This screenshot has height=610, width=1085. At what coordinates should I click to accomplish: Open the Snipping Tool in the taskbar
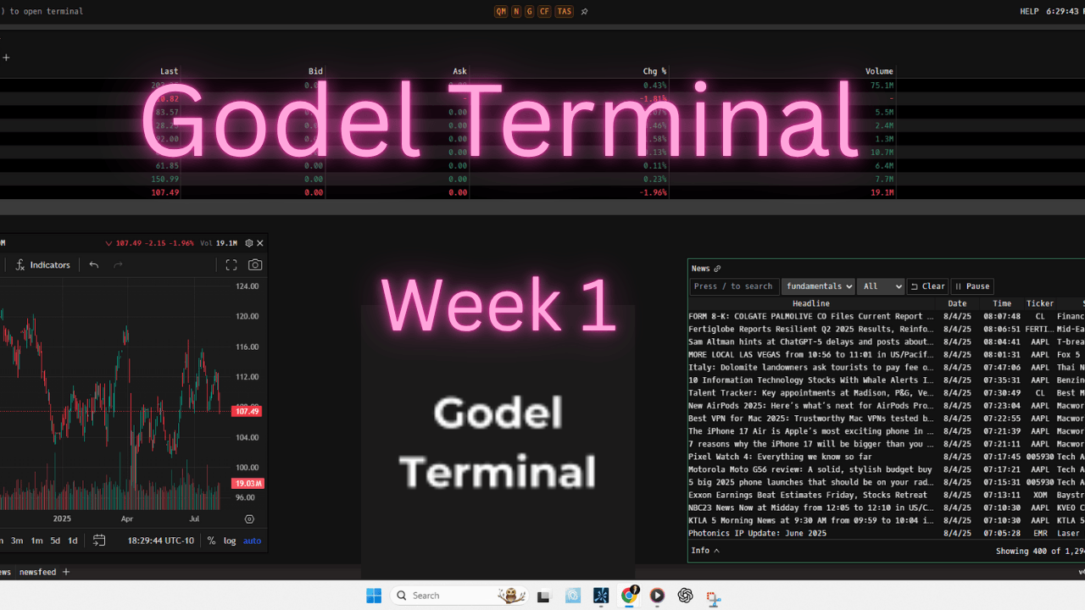point(714,596)
